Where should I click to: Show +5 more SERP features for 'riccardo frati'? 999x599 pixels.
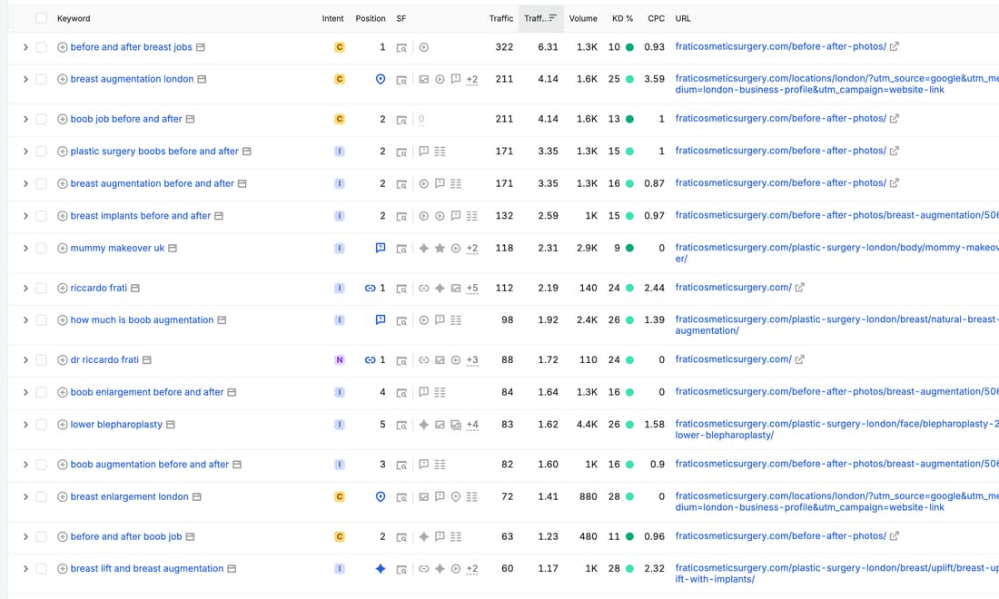click(472, 289)
